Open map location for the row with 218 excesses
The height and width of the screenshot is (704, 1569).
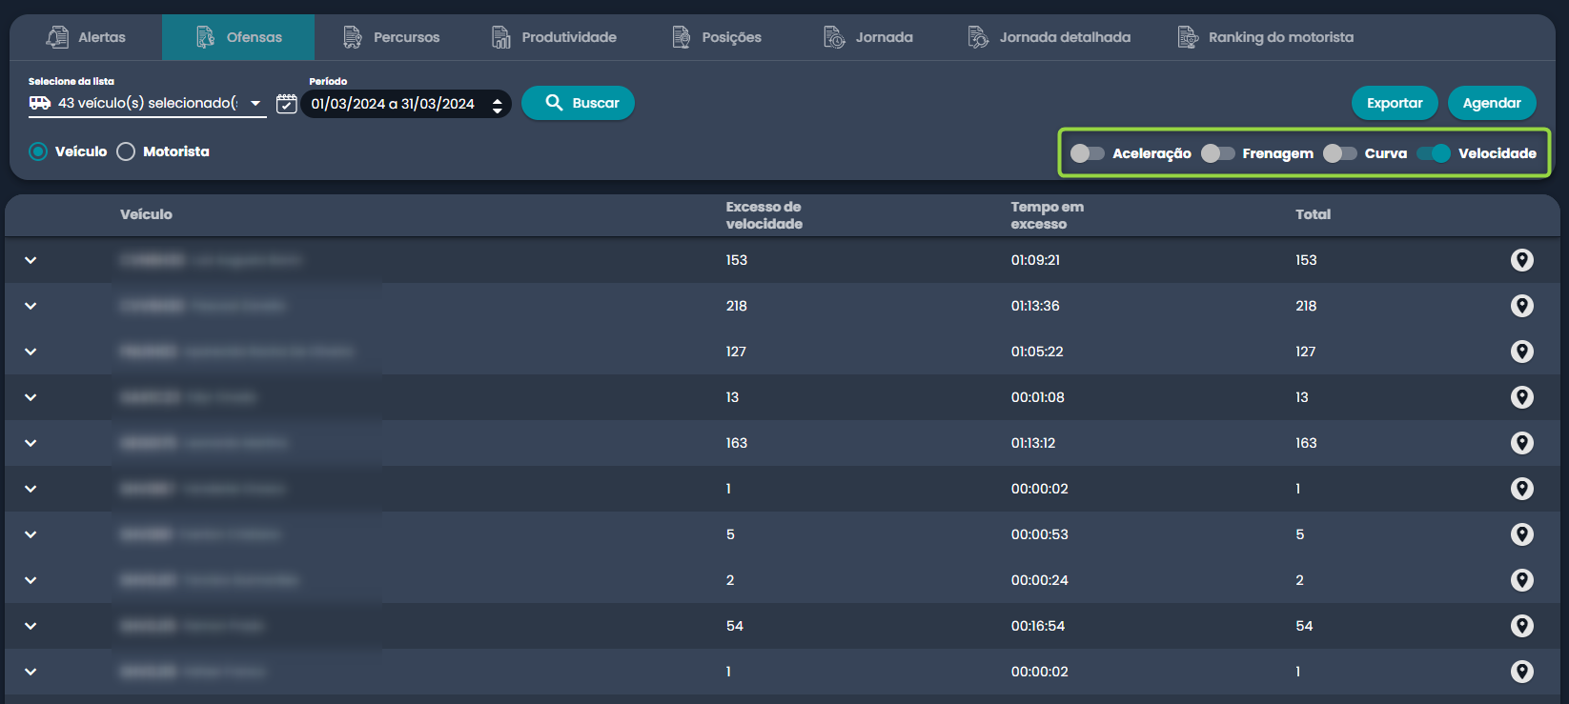(x=1521, y=306)
